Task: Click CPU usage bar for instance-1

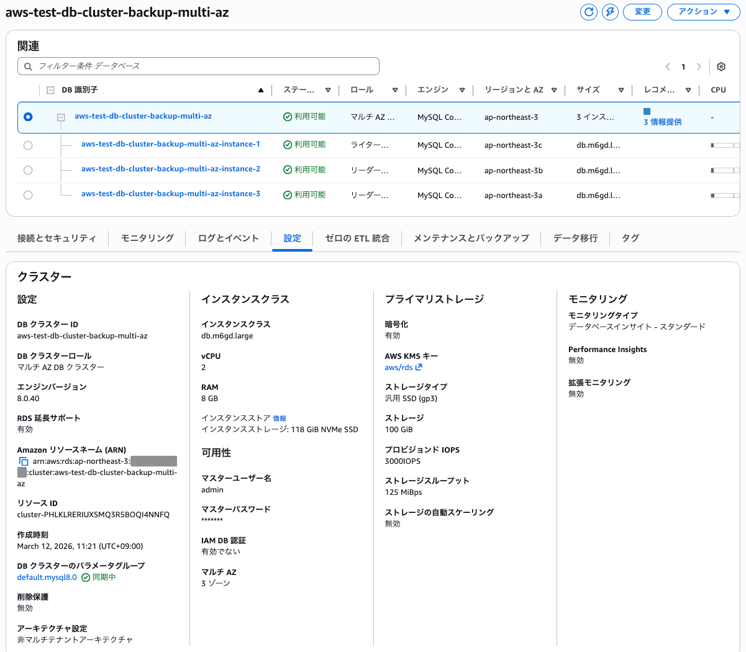Action: (724, 145)
